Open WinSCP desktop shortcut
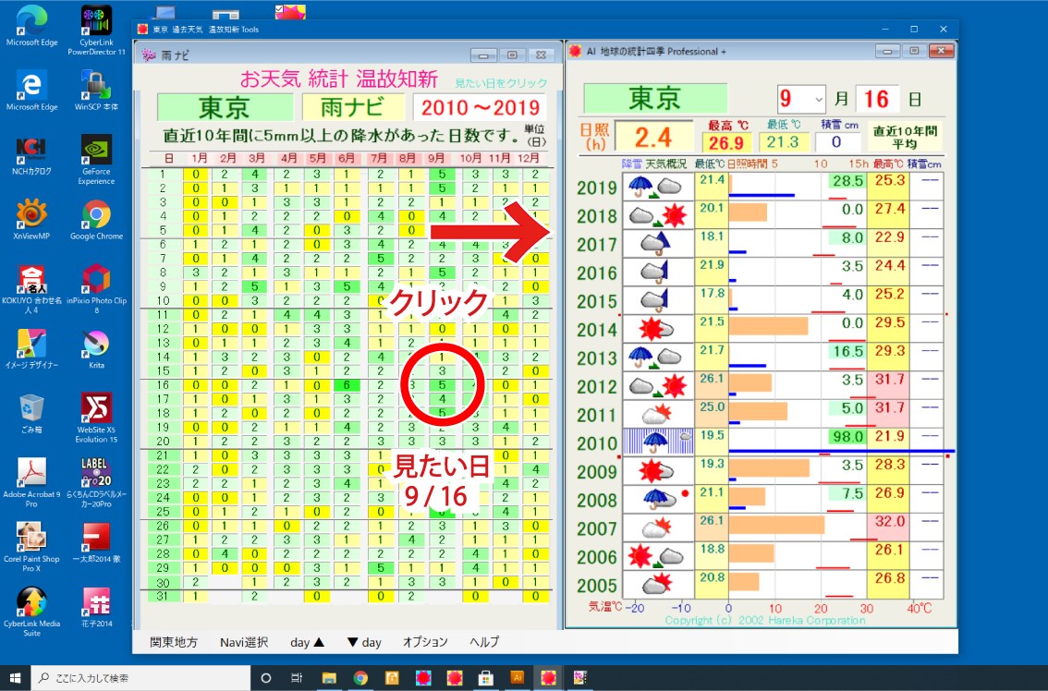This screenshot has height=691, width=1048. (96, 91)
